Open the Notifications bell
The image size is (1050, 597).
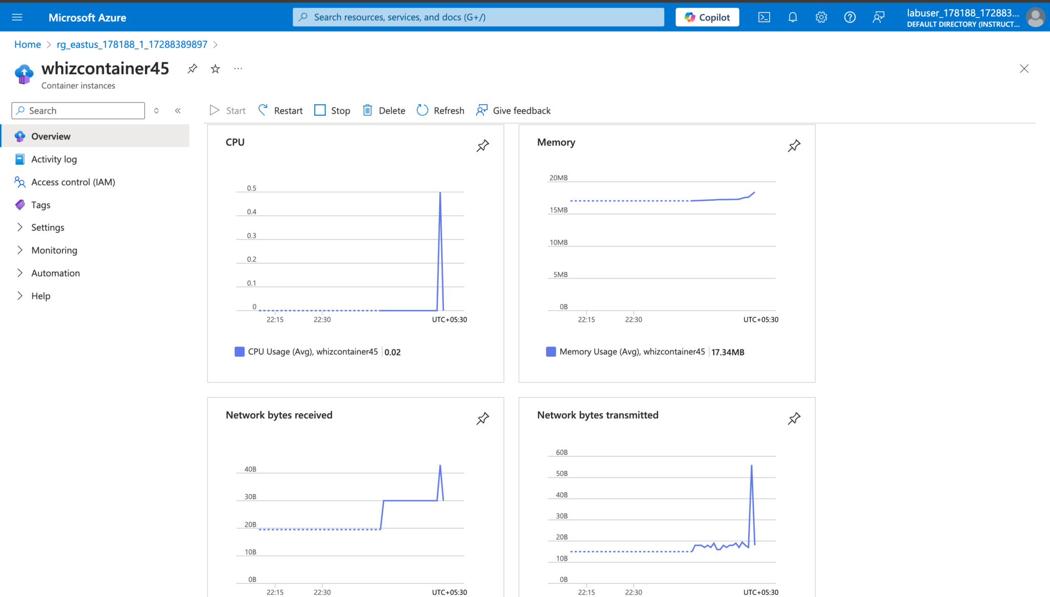coord(793,17)
